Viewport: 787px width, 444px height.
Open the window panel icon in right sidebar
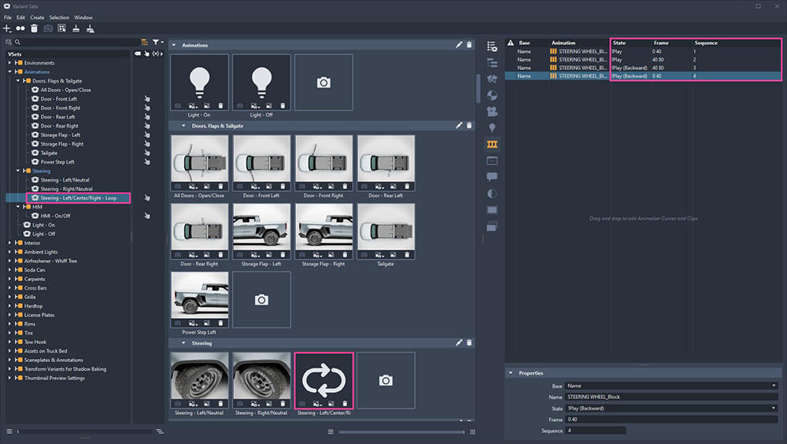click(492, 161)
